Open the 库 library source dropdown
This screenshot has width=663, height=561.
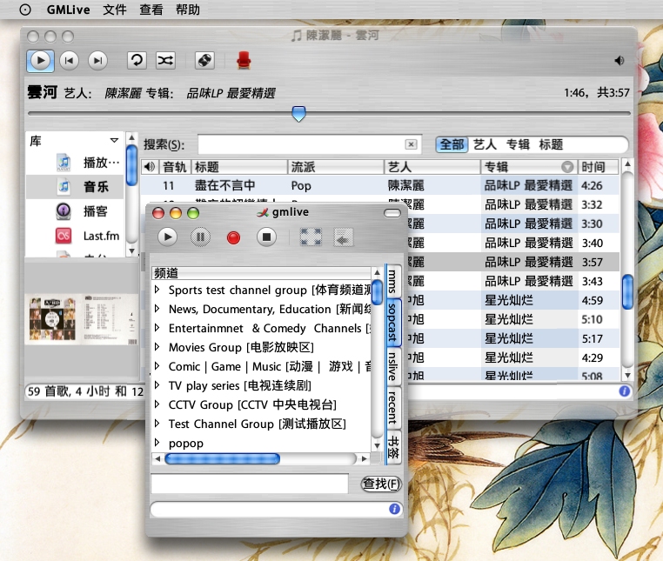(114, 140)
